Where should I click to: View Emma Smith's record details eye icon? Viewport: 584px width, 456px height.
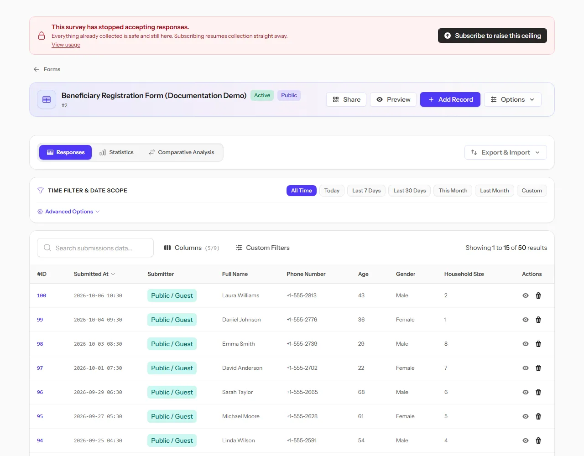click(x=526, y=344)
